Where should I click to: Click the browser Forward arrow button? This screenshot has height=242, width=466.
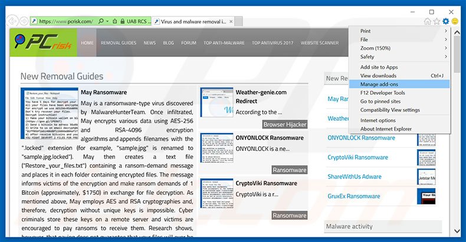(24, 21)
